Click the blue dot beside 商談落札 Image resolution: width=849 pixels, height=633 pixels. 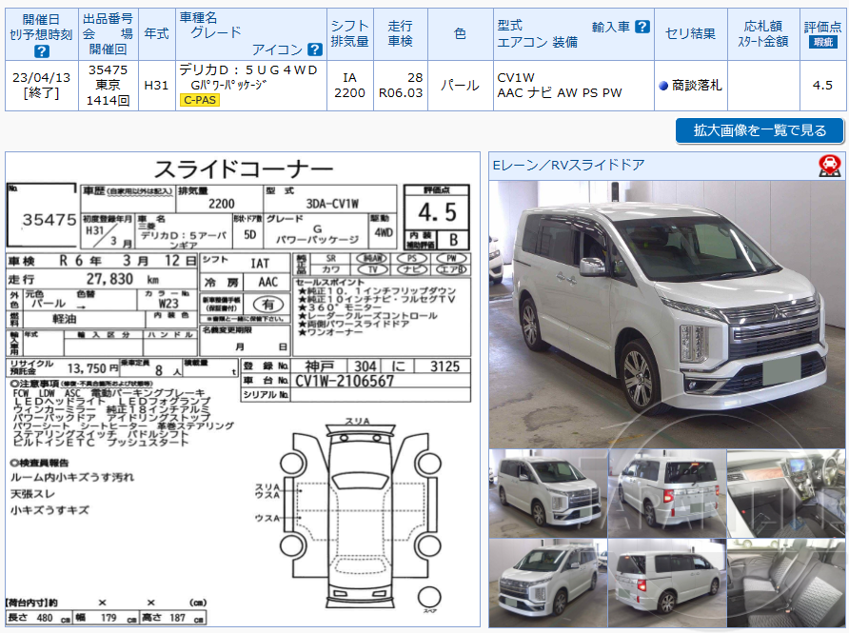pos(663,85)
